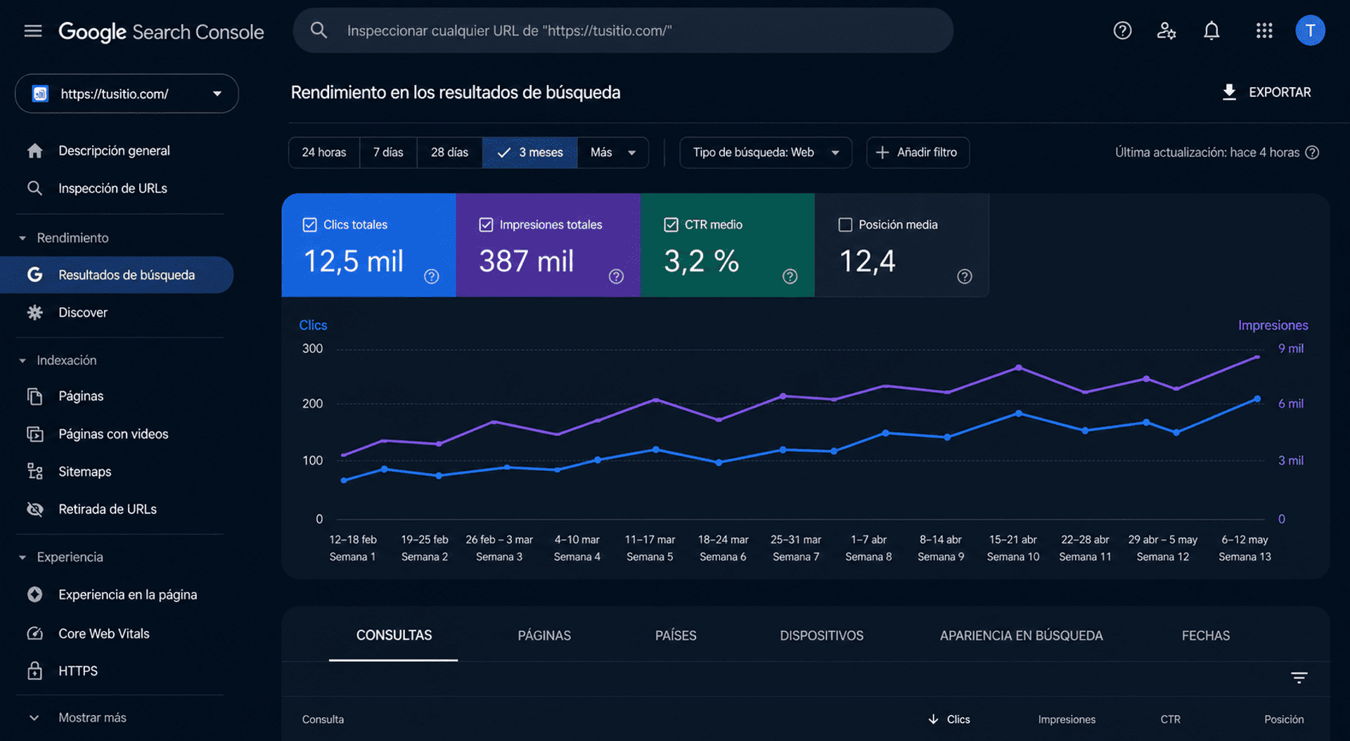The width and height of the screenshot is (1350, 741).
Task: Sort table by Impresiones column header
Action: (1067, 719)
